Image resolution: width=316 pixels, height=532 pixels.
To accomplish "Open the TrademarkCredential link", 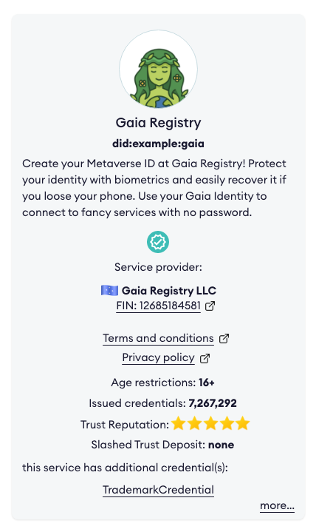I will click(x=158, y=490).
